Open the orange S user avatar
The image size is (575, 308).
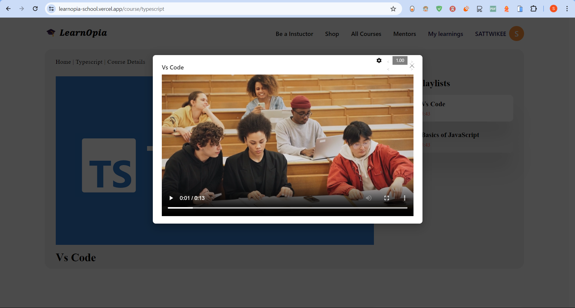(517, 34)
